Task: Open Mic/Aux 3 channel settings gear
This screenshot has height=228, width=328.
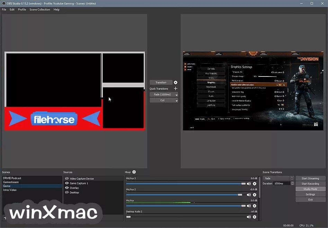Action: (x=255, y=184)
